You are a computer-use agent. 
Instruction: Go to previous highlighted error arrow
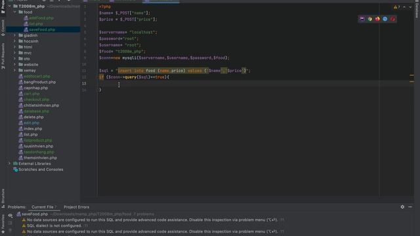click(404, 7)
